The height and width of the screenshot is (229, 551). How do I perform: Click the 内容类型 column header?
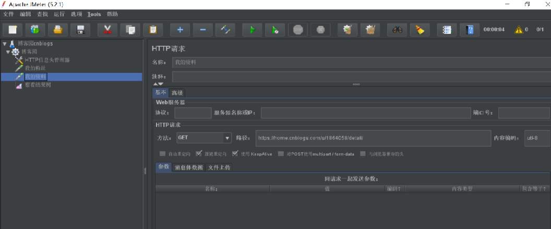click(462, 189)
